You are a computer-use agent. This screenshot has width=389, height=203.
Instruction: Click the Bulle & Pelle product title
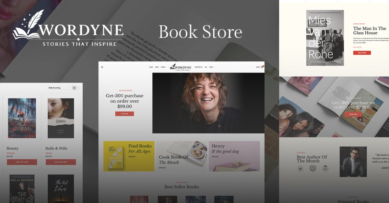point(56,148)
